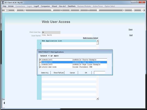
Task: Click the double right arrow icon
Action: 79,10
